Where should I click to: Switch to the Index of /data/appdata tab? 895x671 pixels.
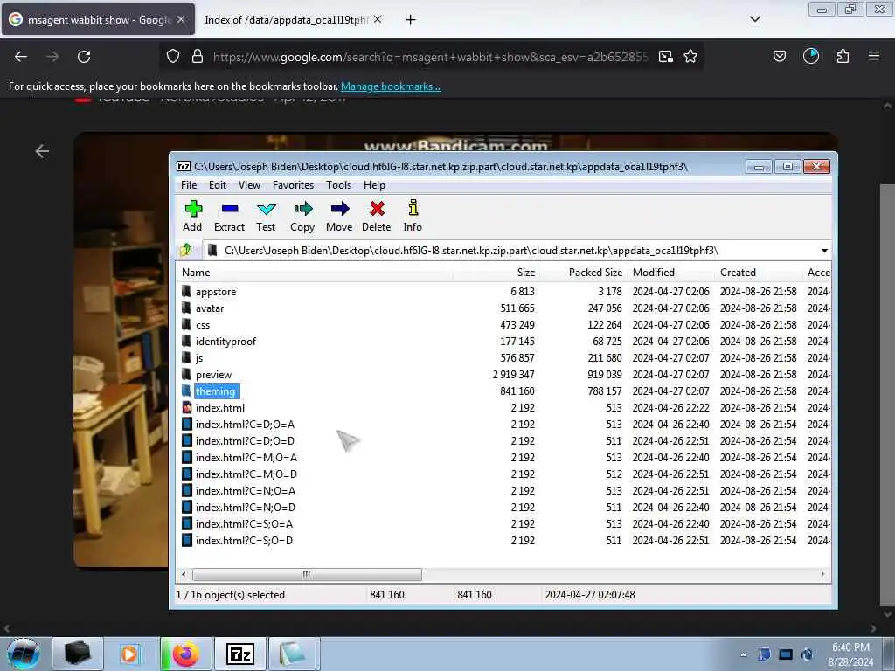pos(287,19)
